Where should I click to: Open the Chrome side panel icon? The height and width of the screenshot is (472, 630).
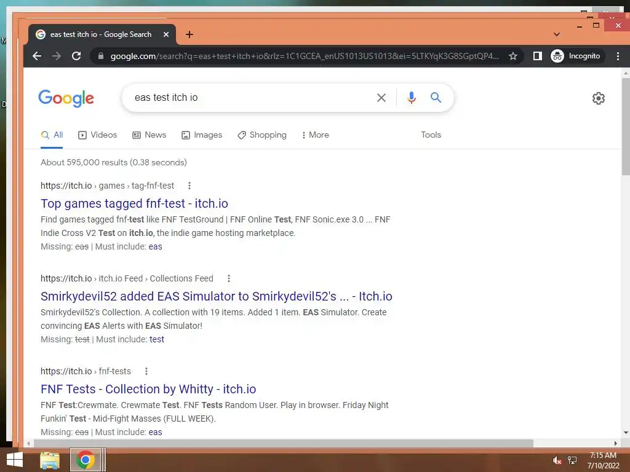tap(537, 56)
